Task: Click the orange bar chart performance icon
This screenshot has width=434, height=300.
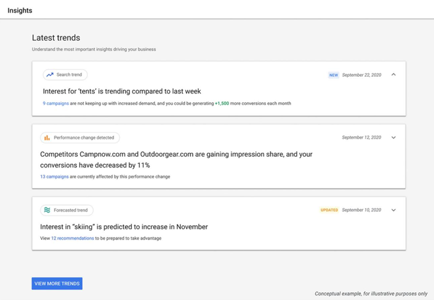Action: [x=47, y=138]
